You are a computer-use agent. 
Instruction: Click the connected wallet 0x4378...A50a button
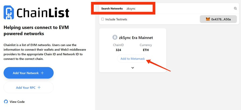(x=218, y=19)
